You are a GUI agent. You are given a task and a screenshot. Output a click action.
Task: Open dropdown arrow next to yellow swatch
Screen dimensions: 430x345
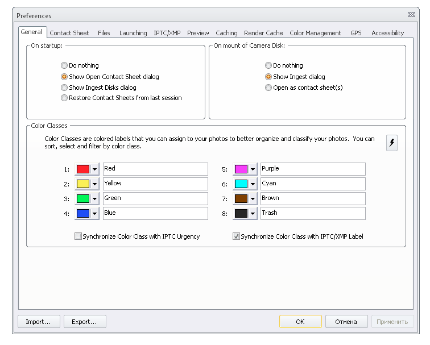pyautogui.click(x=94, y=184)
